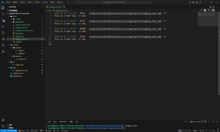Image resolution: width=220 pixels, height=132 pixels.
Task: Click SSH: 192.168.6.200 remote status button
Action: [9, 130]
